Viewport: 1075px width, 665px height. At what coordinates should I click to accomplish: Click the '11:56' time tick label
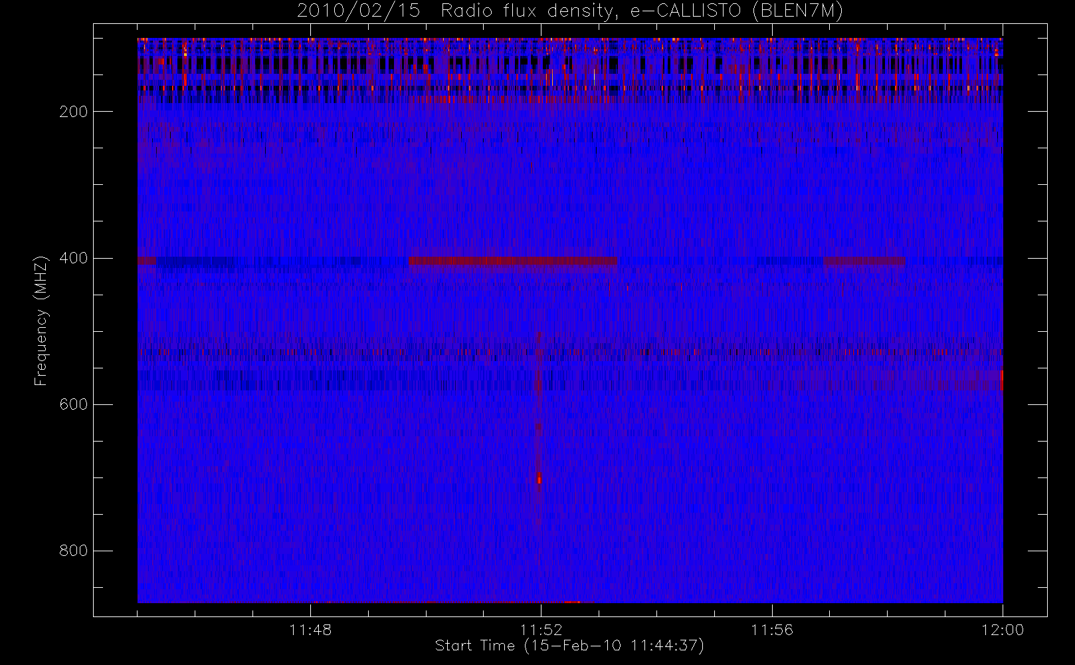(x=772, y=630)
